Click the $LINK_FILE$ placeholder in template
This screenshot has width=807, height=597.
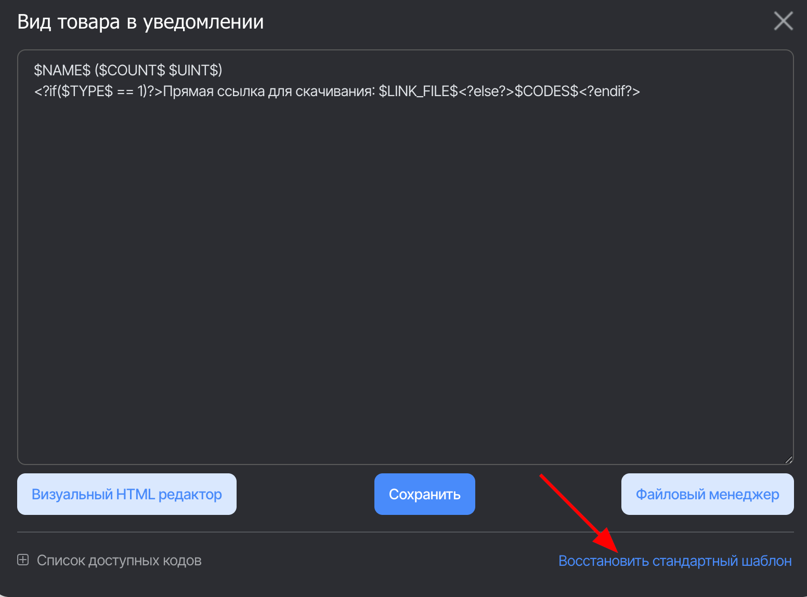(x=418, y=91)
